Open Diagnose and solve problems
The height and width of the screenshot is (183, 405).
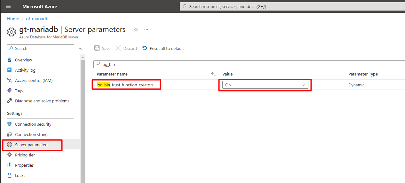pyautogui.click(x=42, y=101)
